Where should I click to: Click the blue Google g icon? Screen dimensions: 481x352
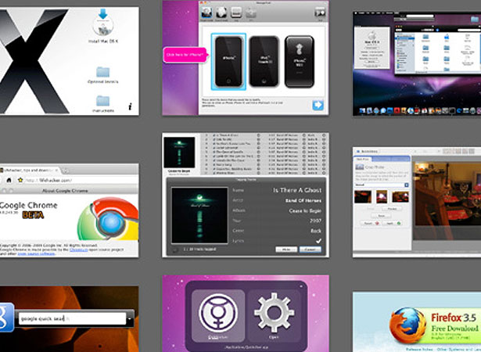point(7,318)
